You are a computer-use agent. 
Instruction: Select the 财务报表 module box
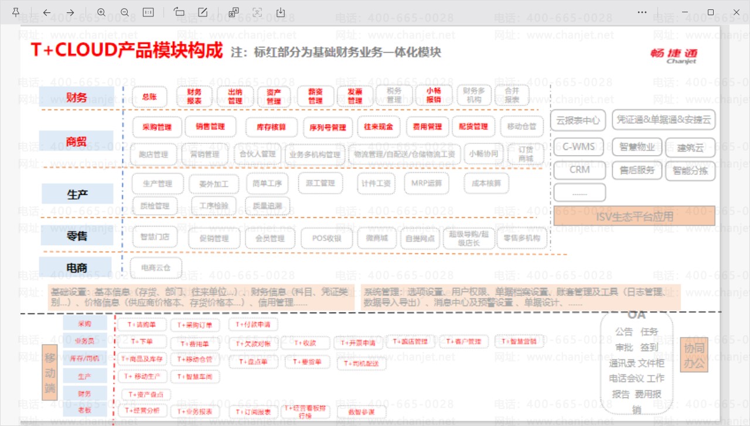tap(194, 96)
